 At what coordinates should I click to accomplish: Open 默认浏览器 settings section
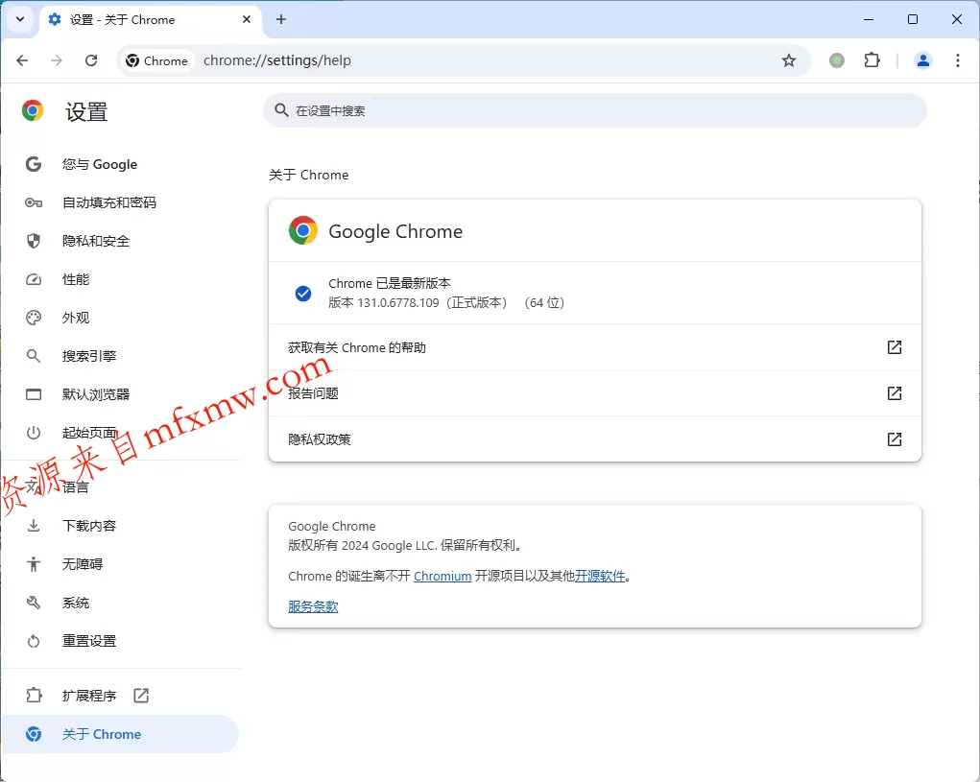pyautogui.click(x=120, y=394)
